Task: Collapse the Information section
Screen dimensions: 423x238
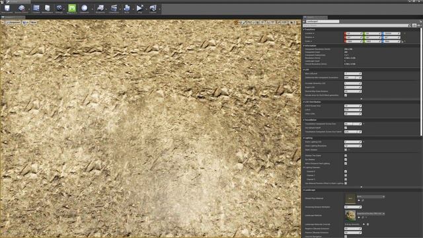Action: [x=304, y=46]
